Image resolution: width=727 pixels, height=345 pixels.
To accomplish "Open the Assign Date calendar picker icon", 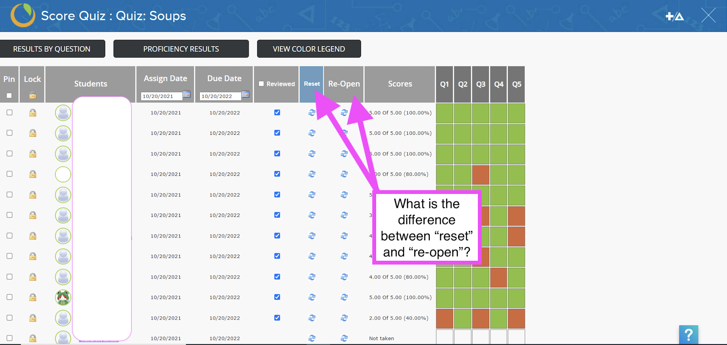I will coord(186,94).
